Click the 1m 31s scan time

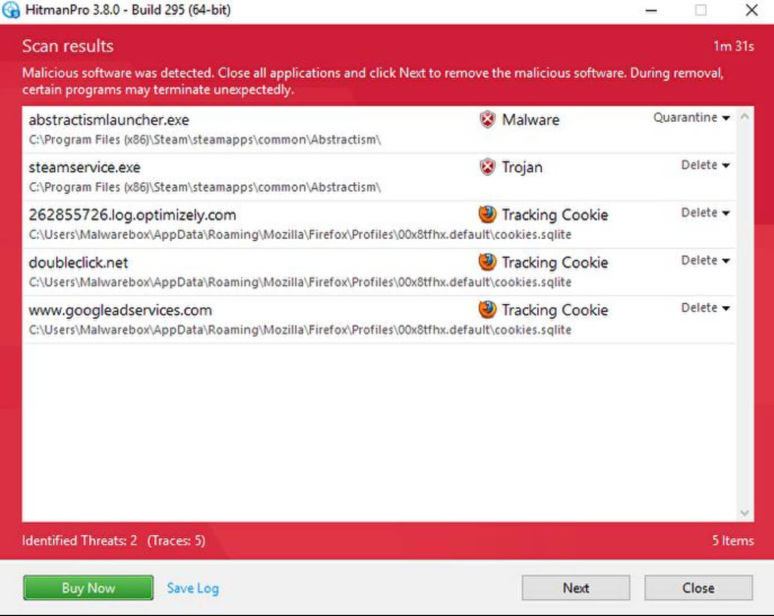pos(733,46)
